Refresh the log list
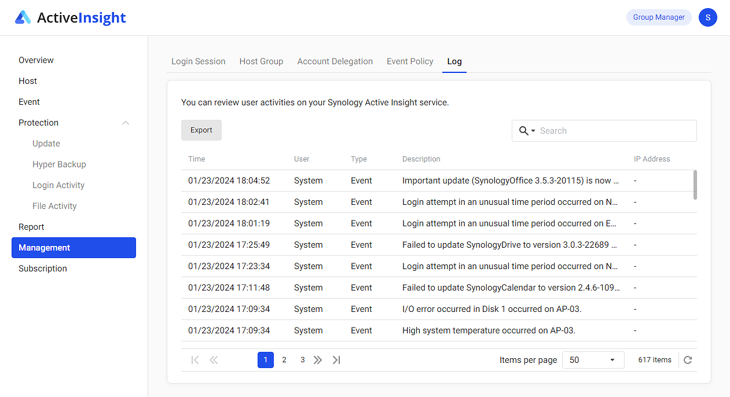Viewport: 730px width, 397px height. (688, 359)
